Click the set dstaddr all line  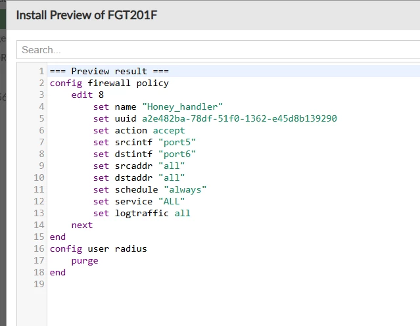(139, 177)
